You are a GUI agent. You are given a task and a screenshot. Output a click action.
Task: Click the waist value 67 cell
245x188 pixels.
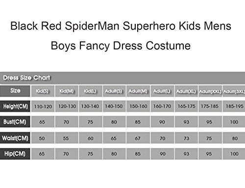click(x=138, y=138)
